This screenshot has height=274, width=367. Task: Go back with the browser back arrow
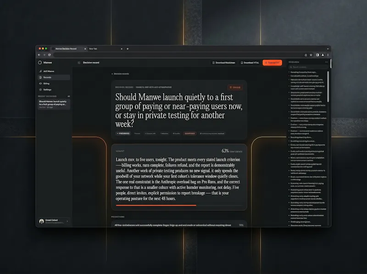pos(39,55)
